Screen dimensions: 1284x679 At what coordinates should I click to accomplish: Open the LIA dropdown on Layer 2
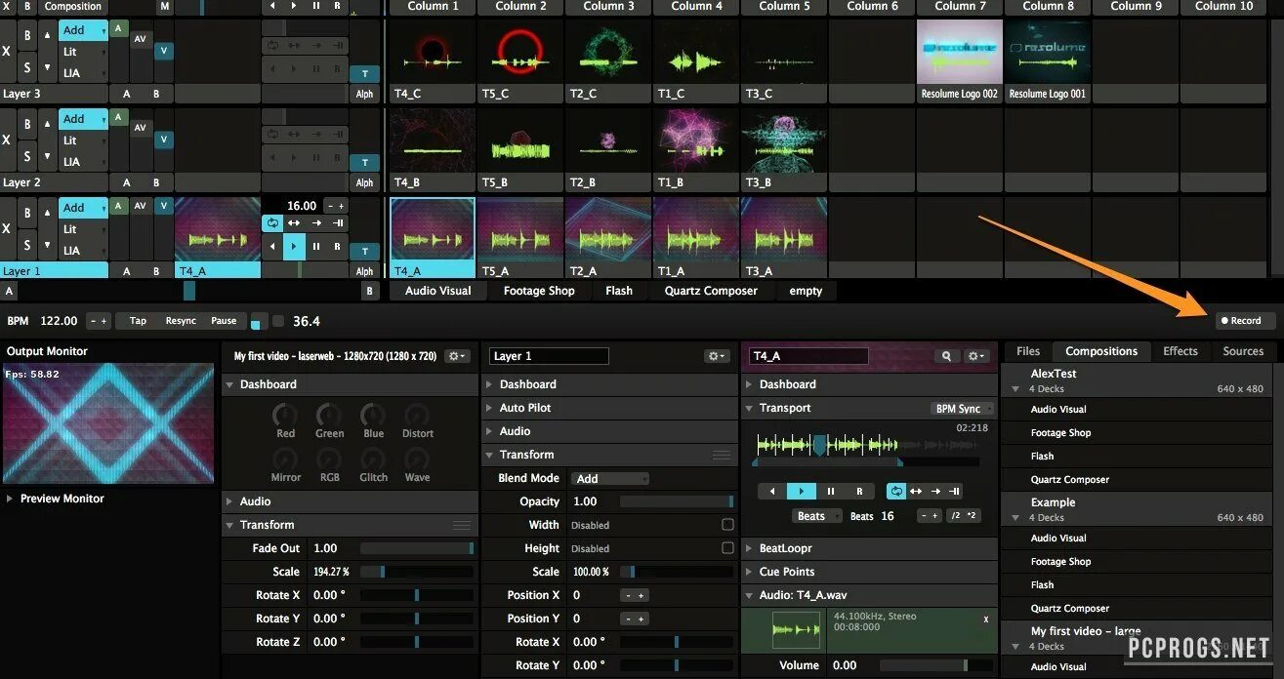coord(83,162)
